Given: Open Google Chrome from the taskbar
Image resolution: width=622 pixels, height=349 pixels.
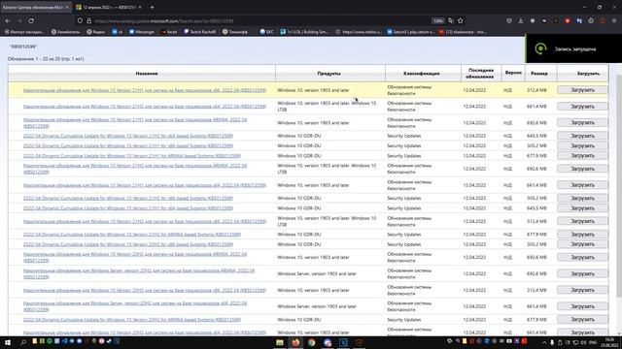Looking at the screenshot, I should coord(312,342).
